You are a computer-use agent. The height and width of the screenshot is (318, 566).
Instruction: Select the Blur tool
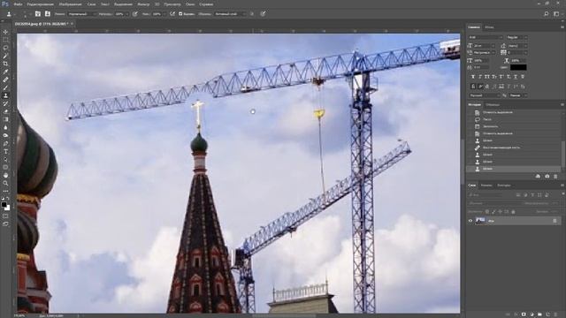pyautogui.click(x=5, y=127)
